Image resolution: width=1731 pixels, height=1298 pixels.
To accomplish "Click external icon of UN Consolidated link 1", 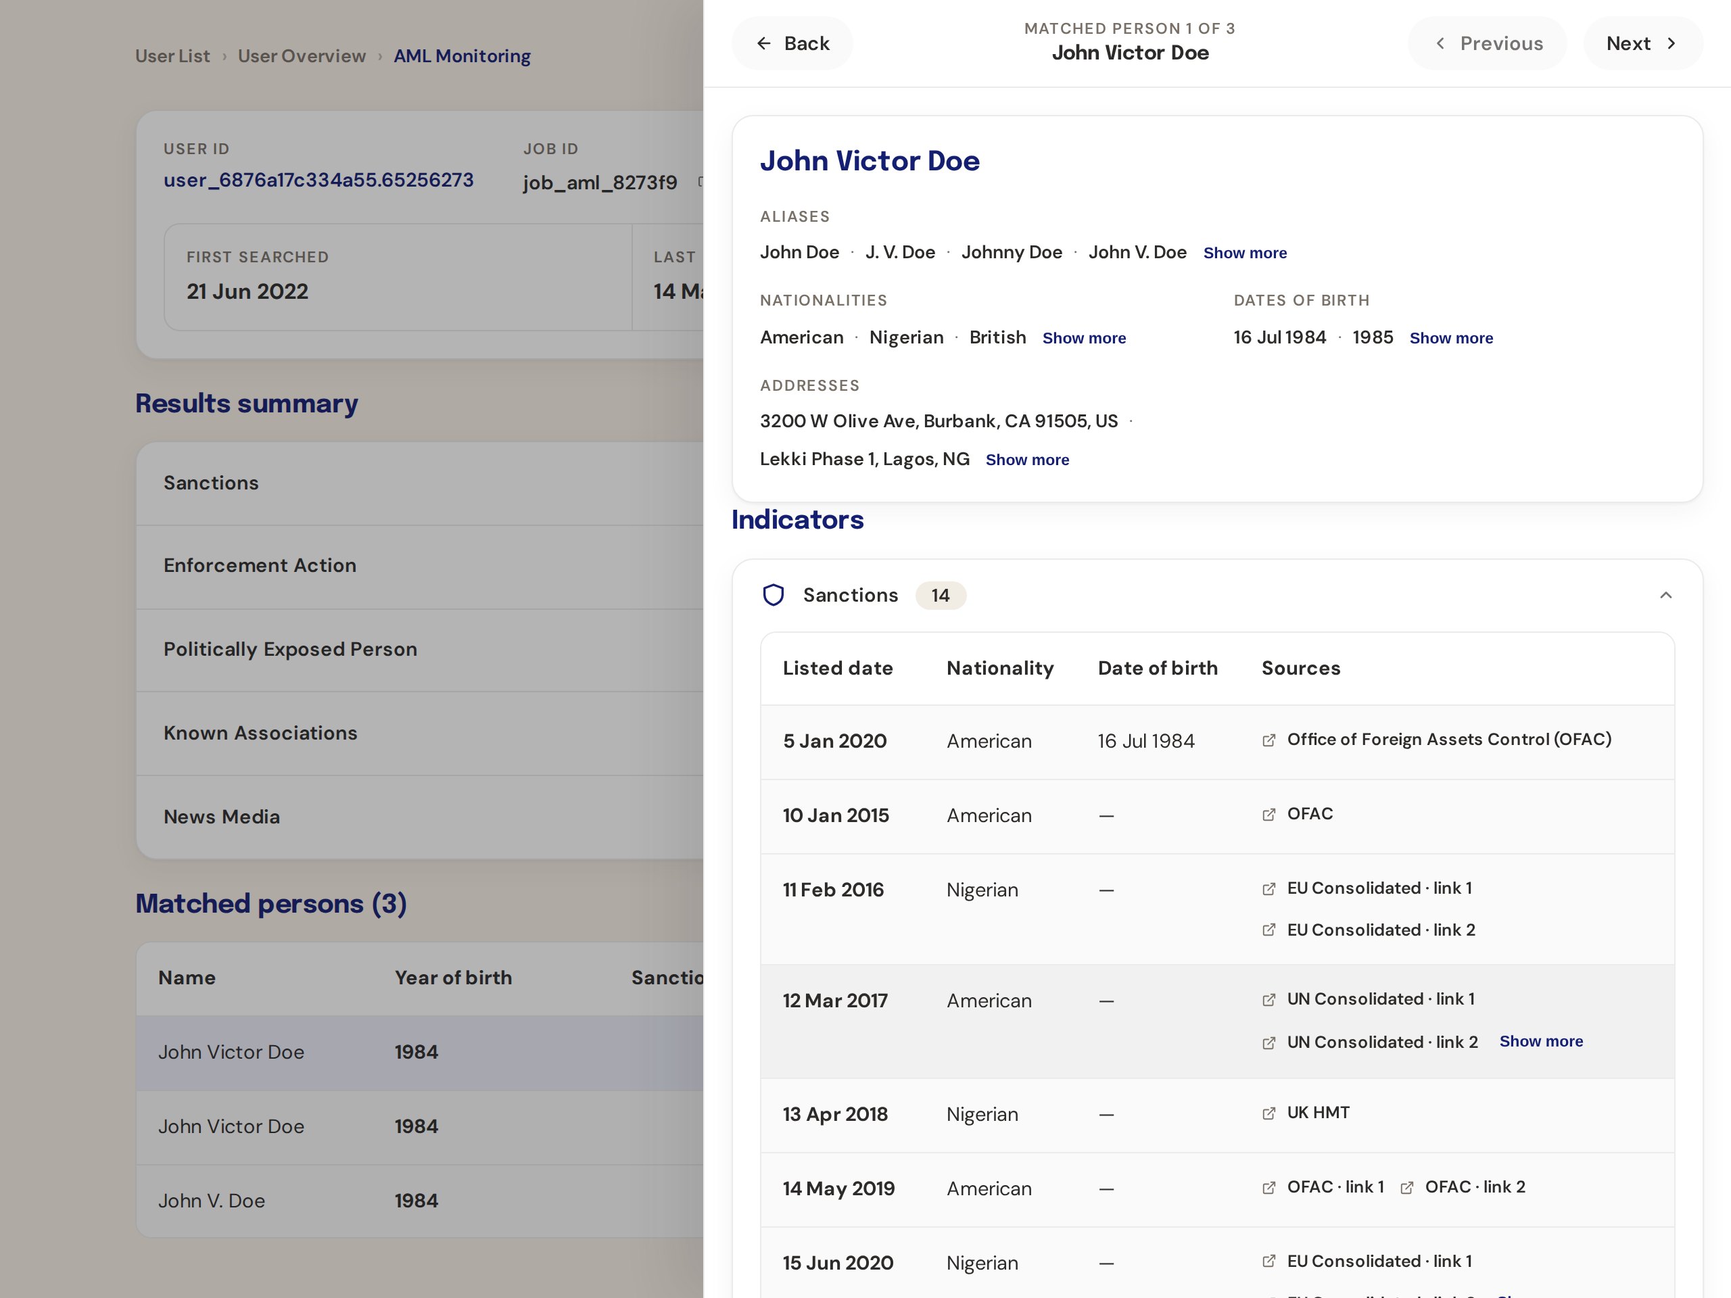I will click(x=1268, y=1000).
